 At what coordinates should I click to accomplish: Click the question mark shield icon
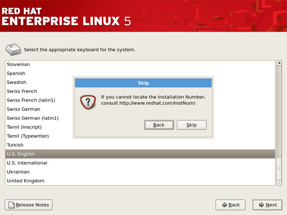click(88, 102)
